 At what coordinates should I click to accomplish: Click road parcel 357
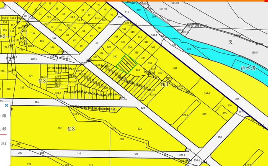[x=241, y=112]
